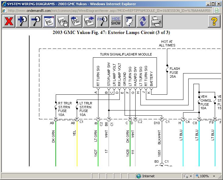Open the figure window view icon
This screenshot has height=180, width=223.
49,21
